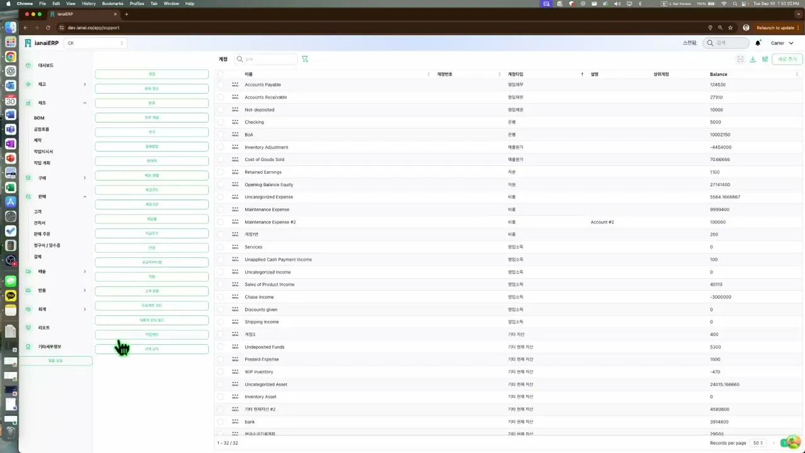Screen dimensions: 805x453
Task: Click the 리포트 report sidebar icon
Action: tap(28, 328)
